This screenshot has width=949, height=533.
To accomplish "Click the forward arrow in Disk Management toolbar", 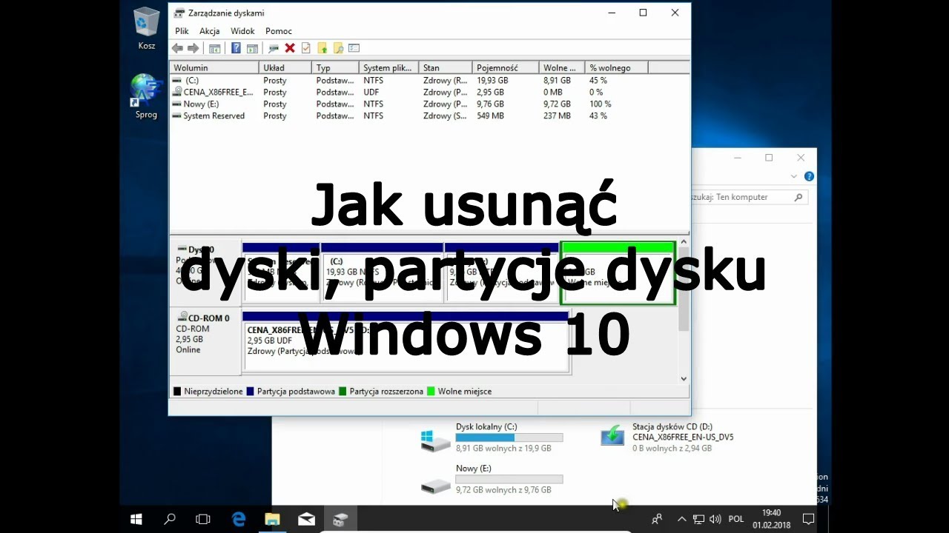I will pyautogui.click(x=194, y=48).
